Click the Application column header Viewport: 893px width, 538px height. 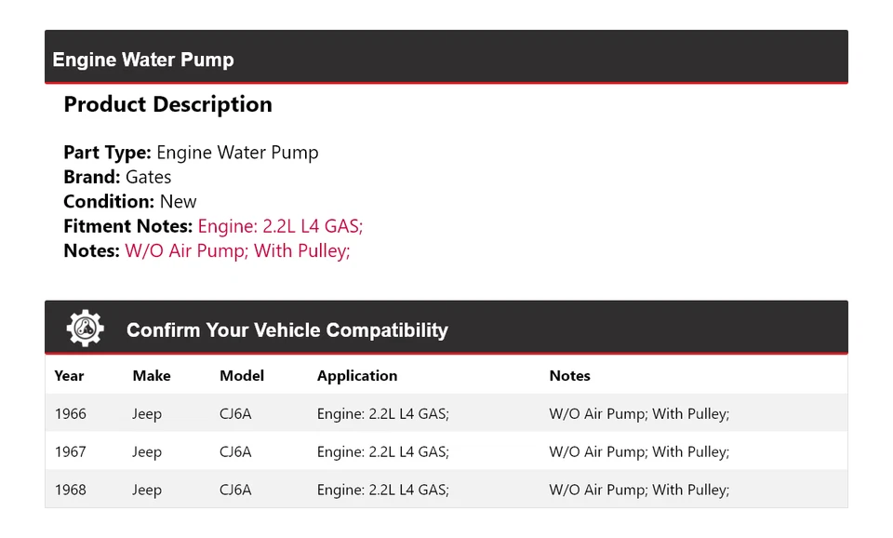[x=357, y=376]
